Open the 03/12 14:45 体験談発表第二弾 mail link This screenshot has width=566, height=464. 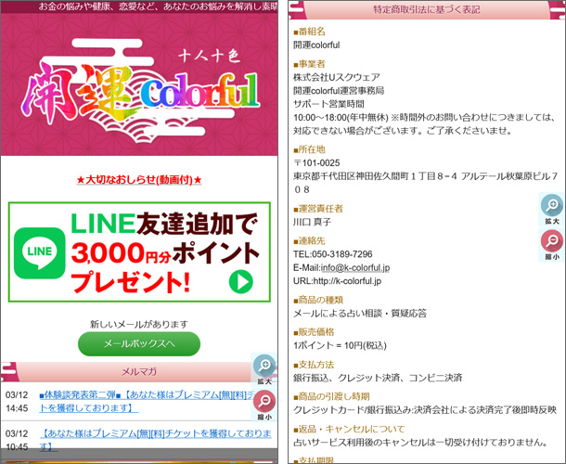pos(147,401)
